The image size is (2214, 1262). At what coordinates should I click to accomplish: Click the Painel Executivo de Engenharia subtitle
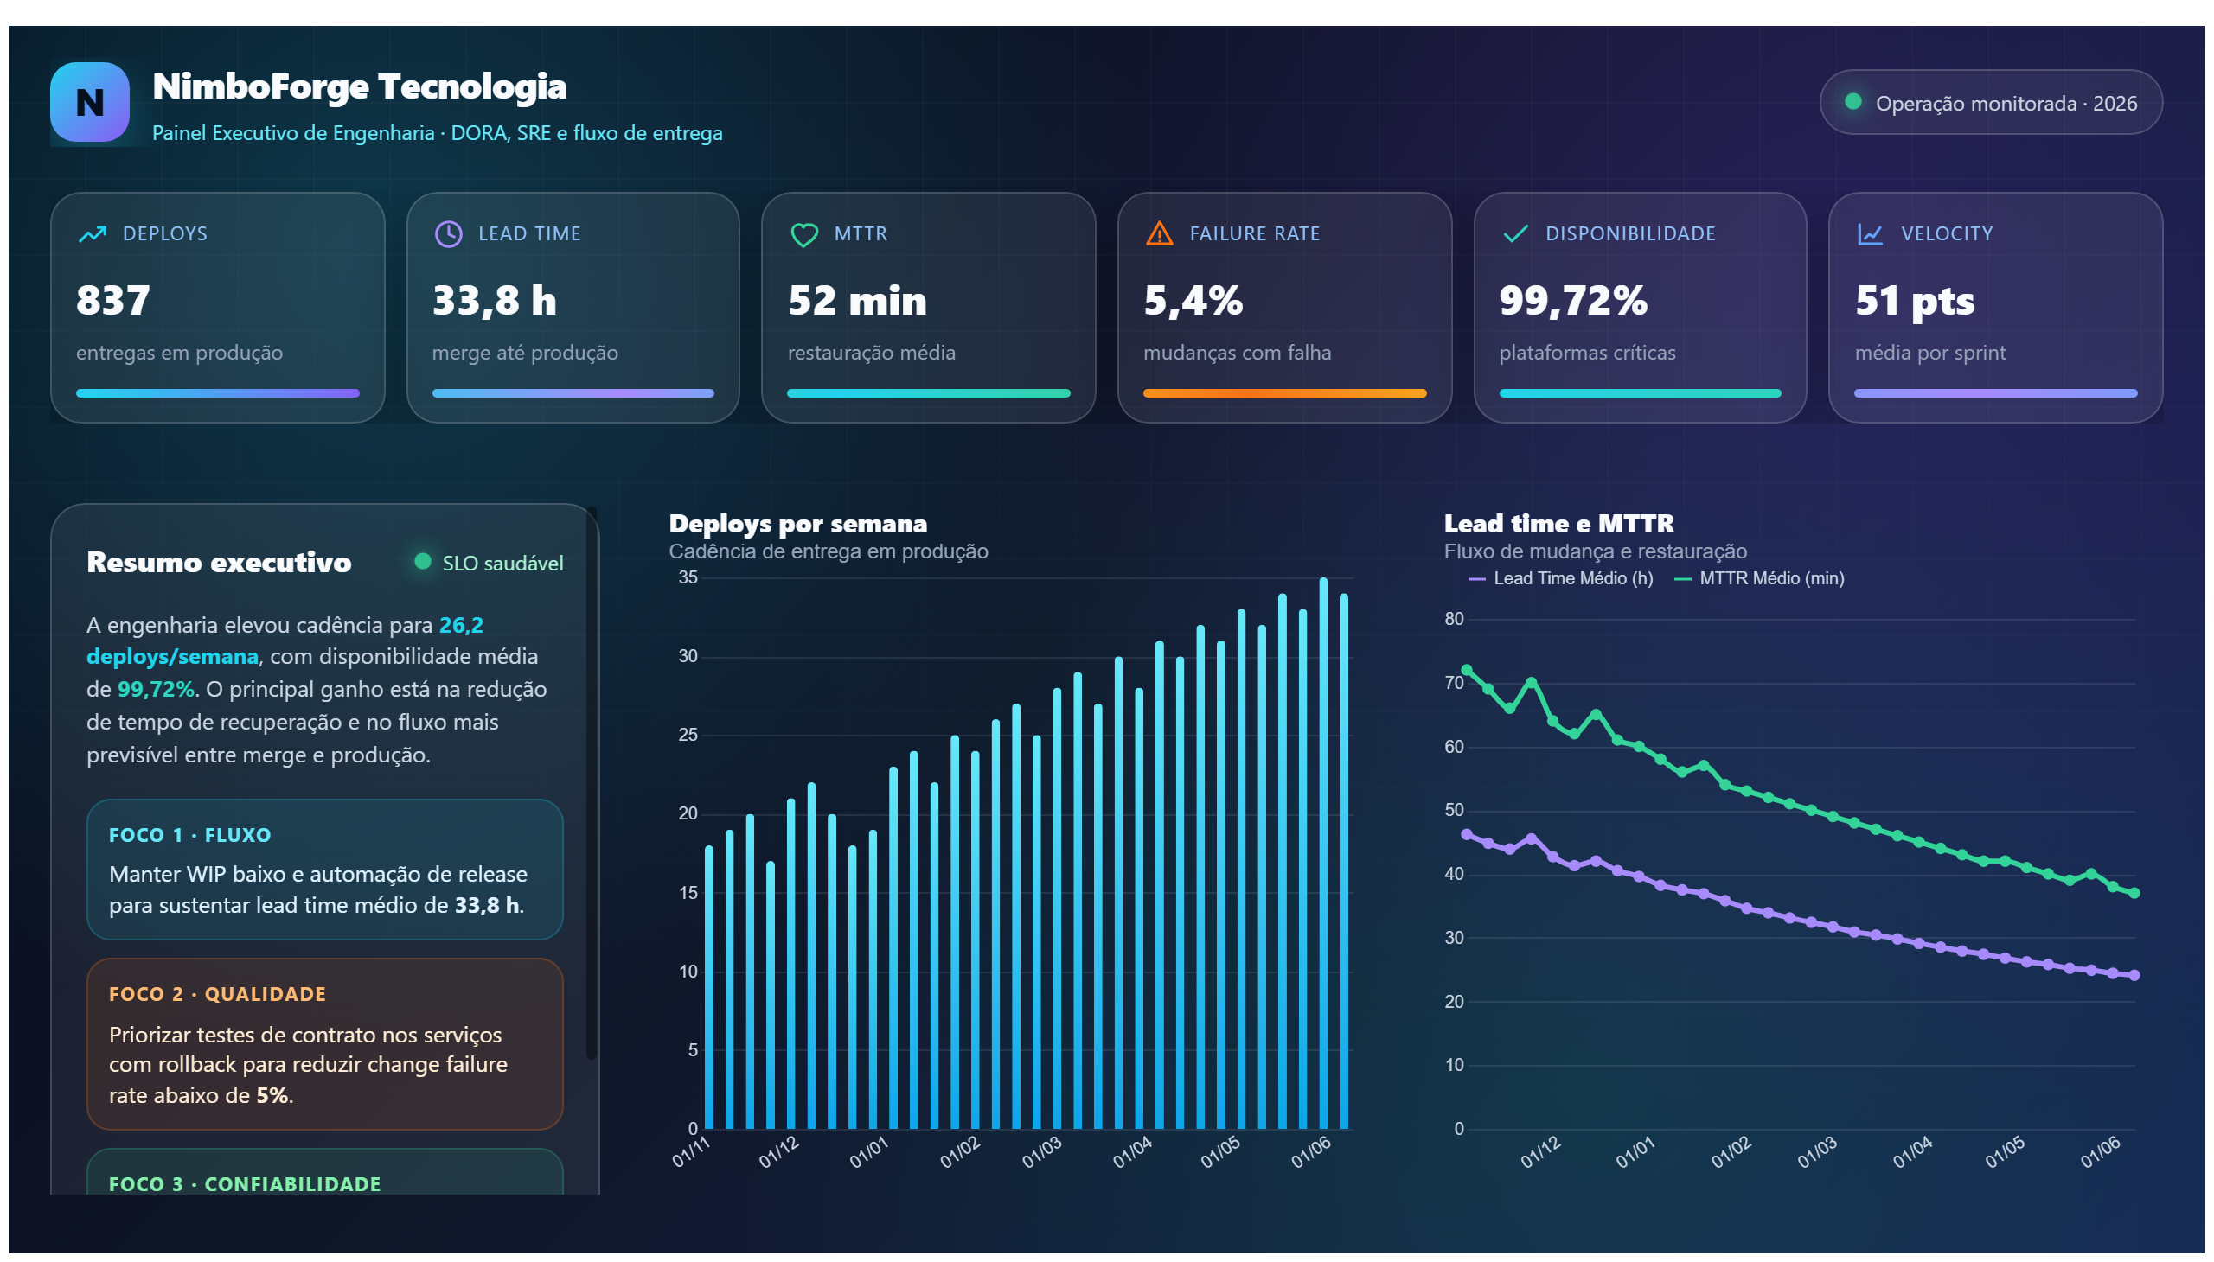438,133
